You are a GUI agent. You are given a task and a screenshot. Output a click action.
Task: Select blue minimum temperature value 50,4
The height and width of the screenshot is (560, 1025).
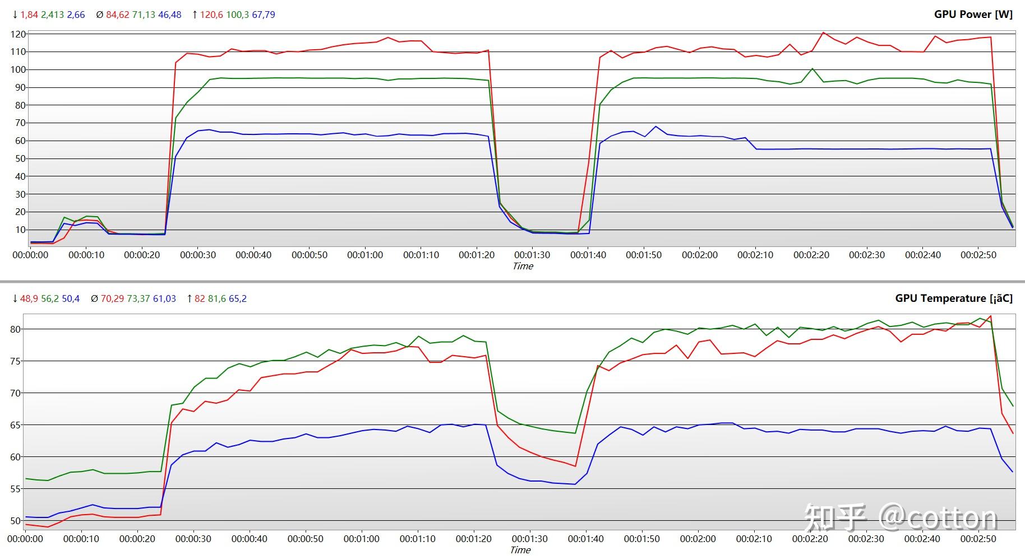(x=71, y=299)
